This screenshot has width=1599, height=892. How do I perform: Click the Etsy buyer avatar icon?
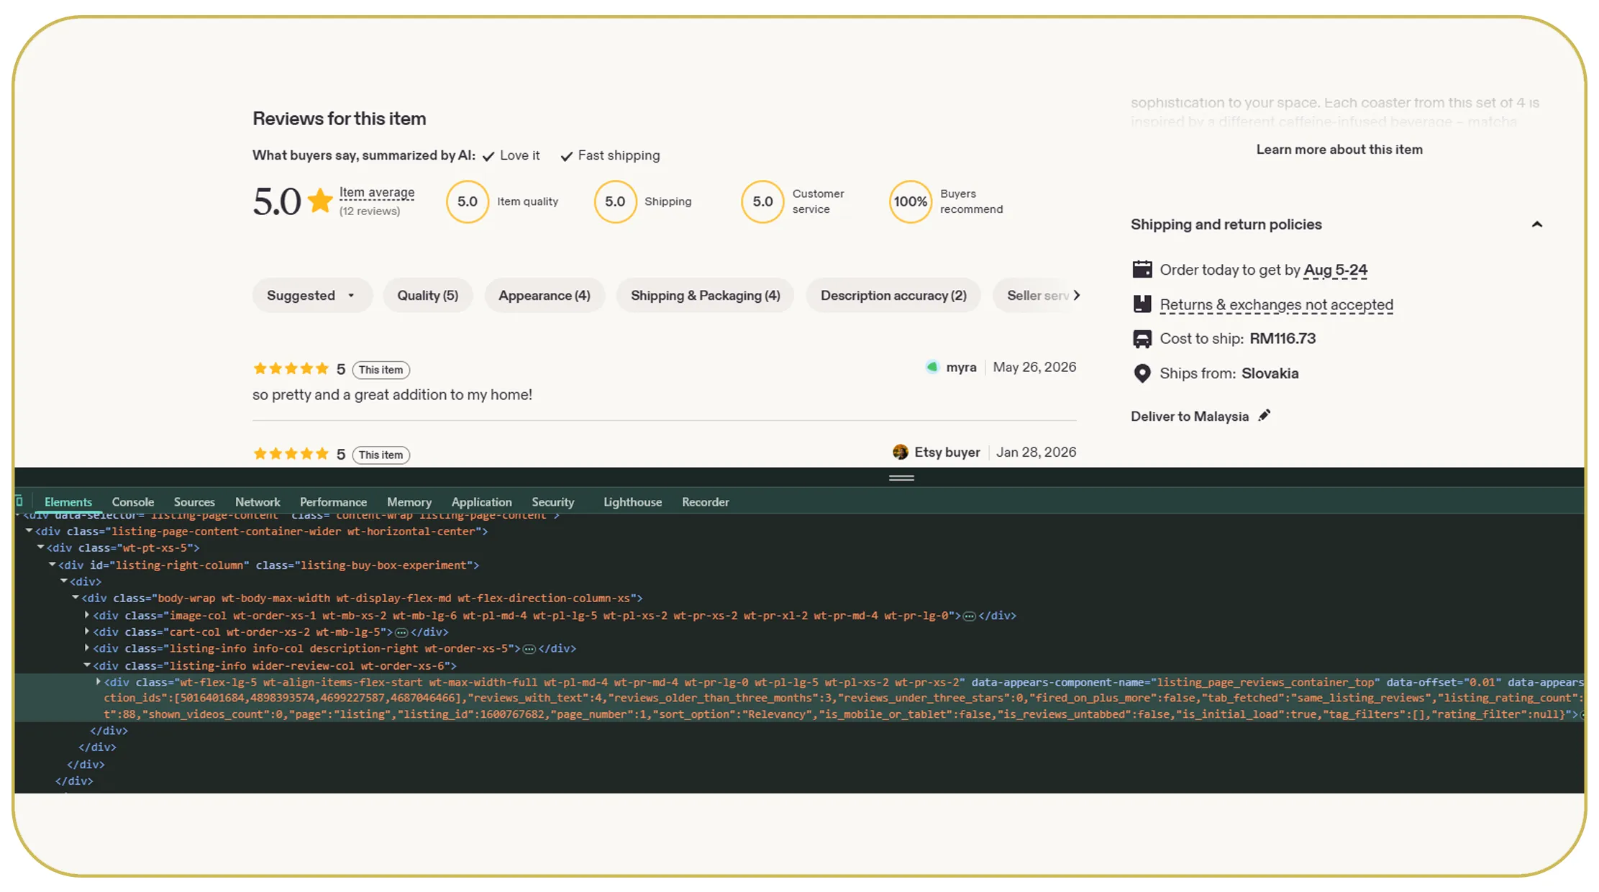tap(901, 452)
